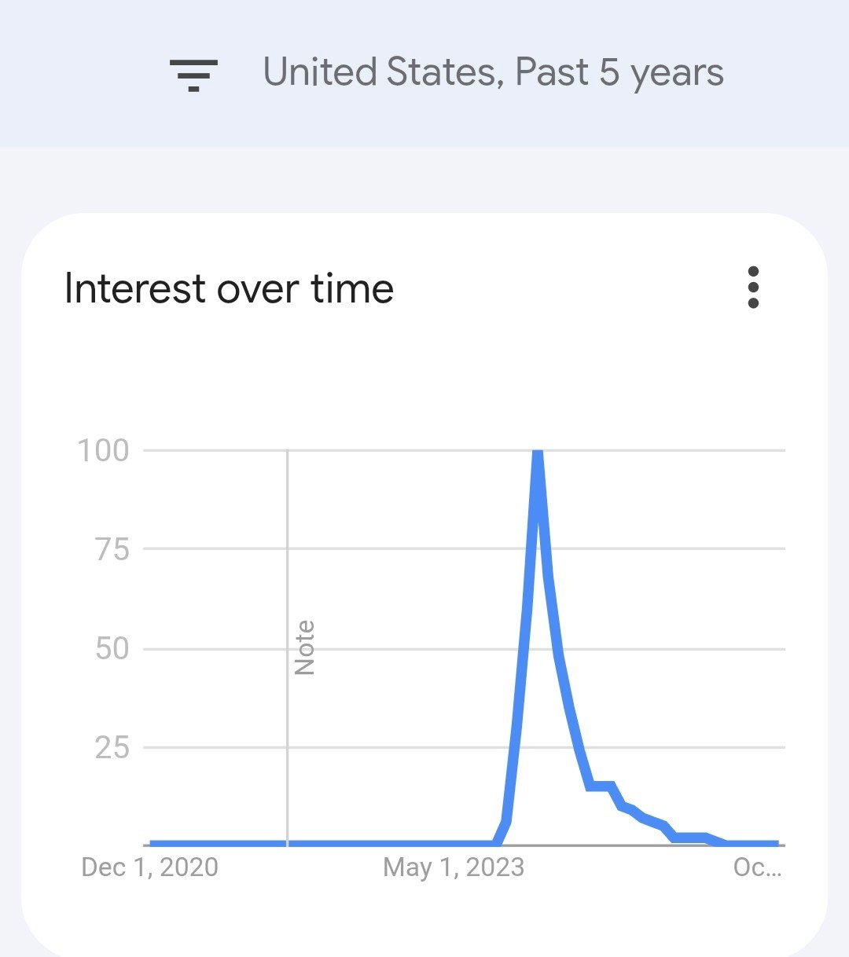The image size is (849, 957).
Task: Click the 'May 1, 2023' date label
Action: click(454, 867)
